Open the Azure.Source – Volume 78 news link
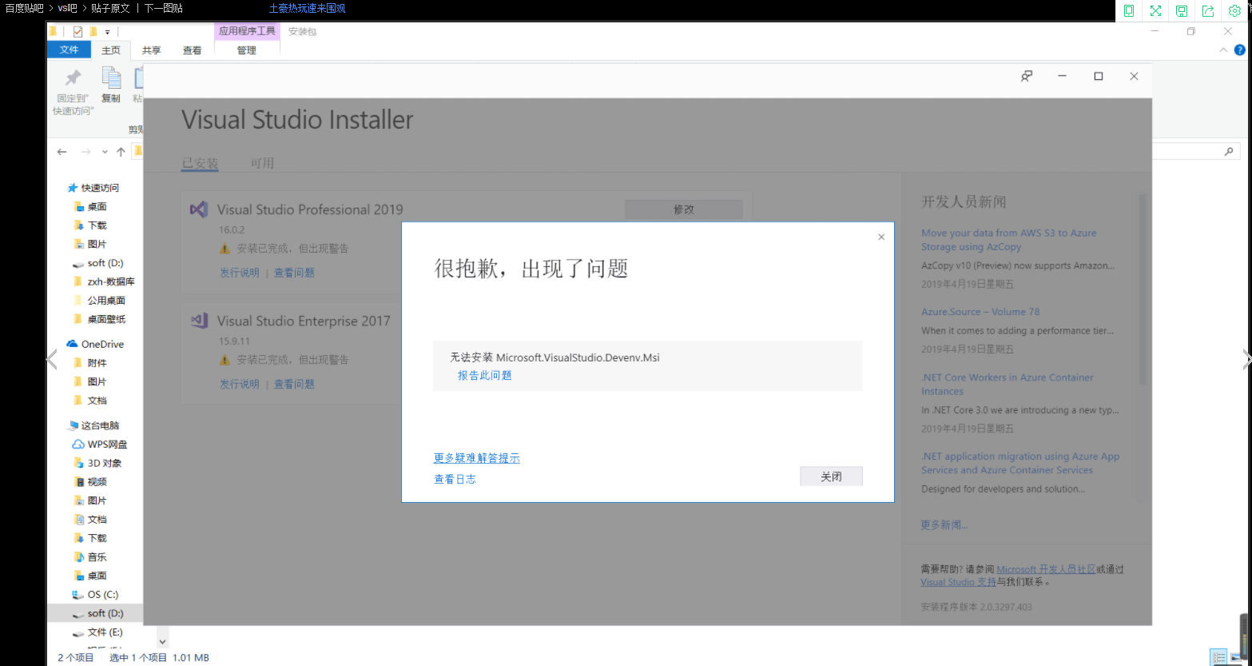The image size is (1252, 666). click(x=980, y=312)
